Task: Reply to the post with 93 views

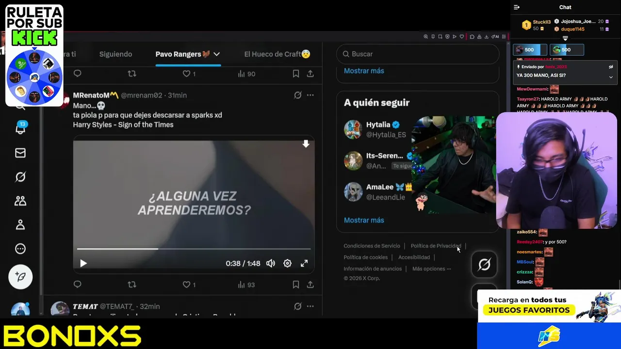Action: point(78,285)
